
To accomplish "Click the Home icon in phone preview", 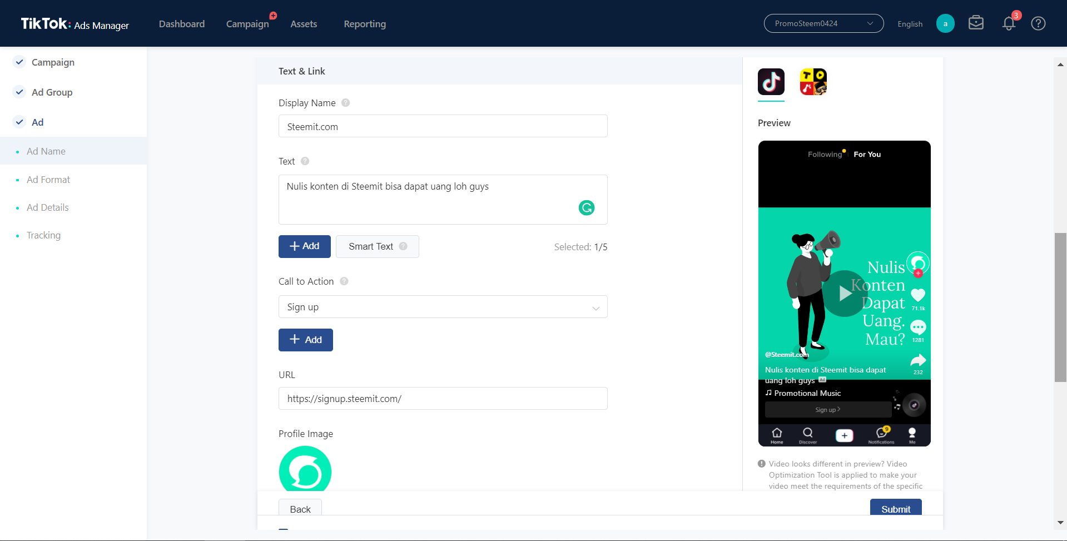I will click(x=777, y=435).
